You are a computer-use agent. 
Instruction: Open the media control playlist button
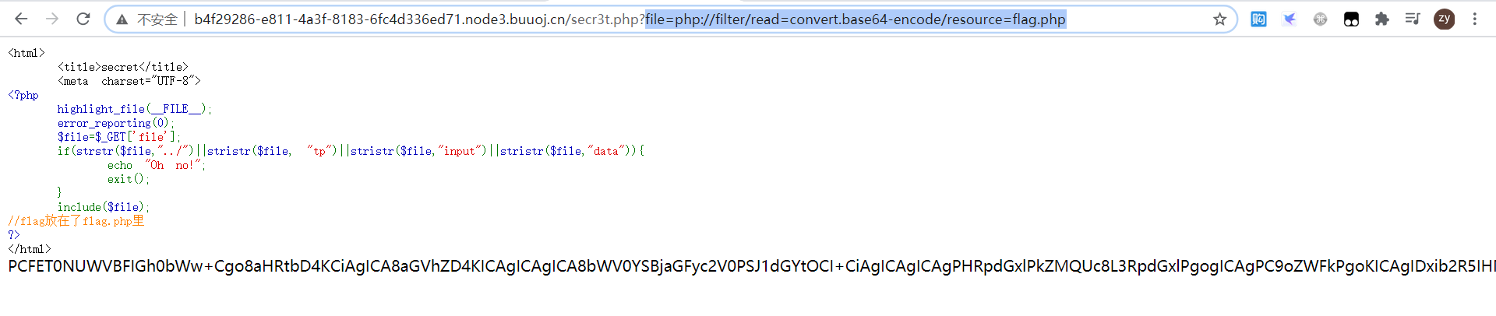click(1413, 19)
